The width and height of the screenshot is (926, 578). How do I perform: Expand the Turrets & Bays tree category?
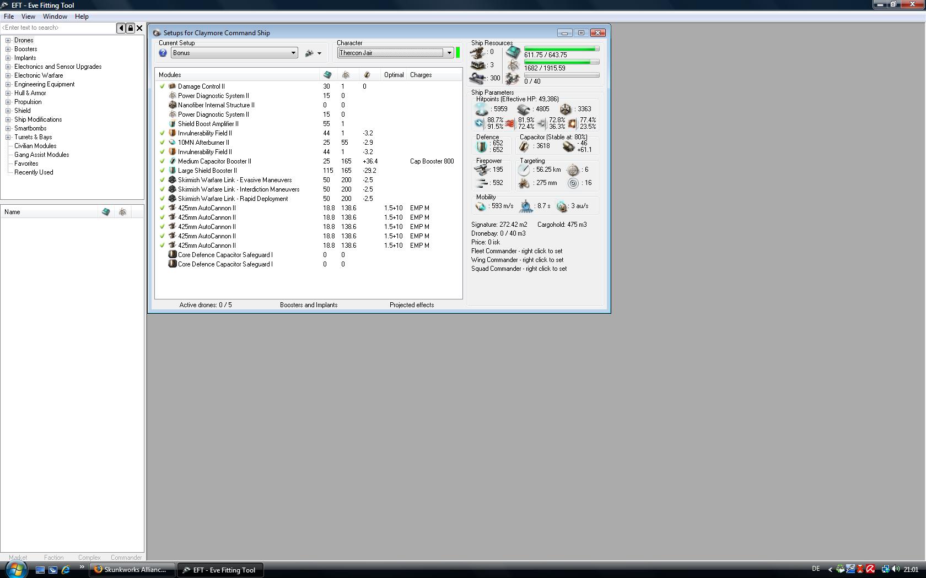(8, 137)
